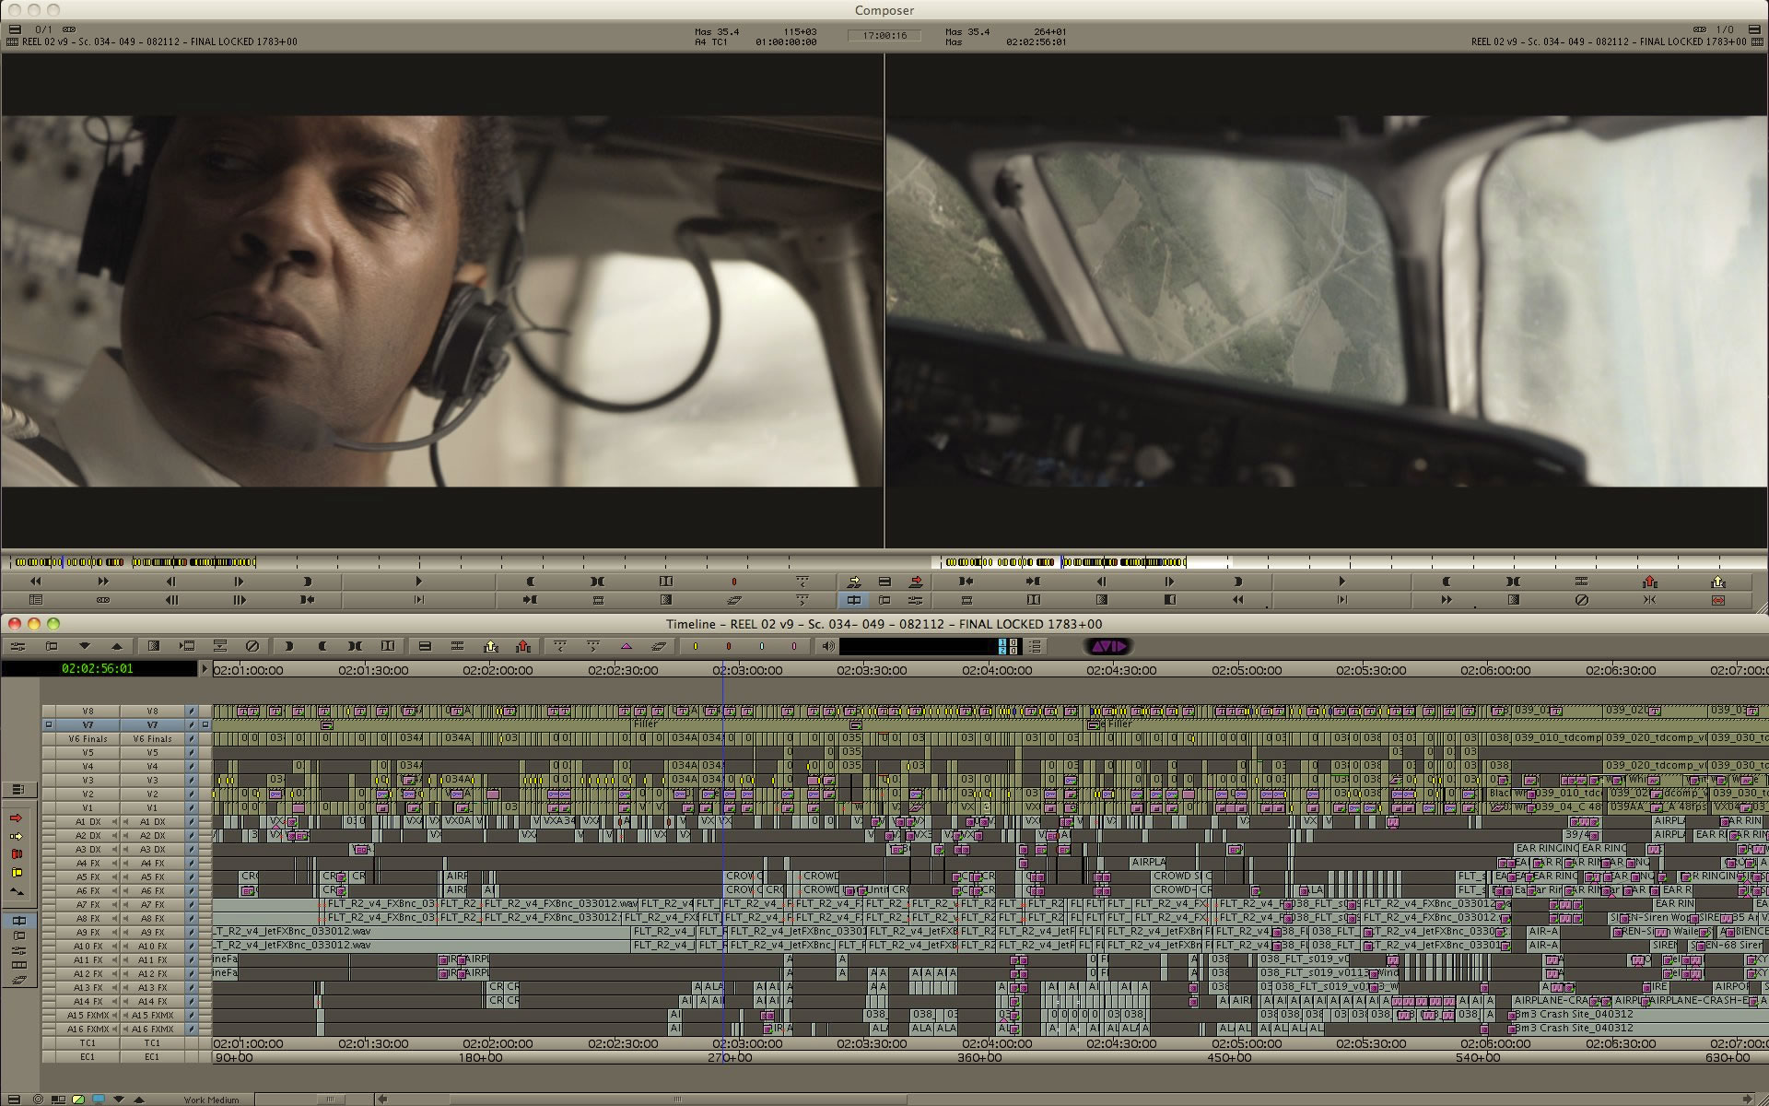Select the A16 FXMX record track button

click(152, 1030)
